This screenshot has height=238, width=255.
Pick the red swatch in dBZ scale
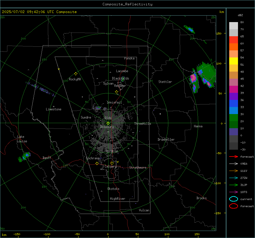click(x=233, y=40)
